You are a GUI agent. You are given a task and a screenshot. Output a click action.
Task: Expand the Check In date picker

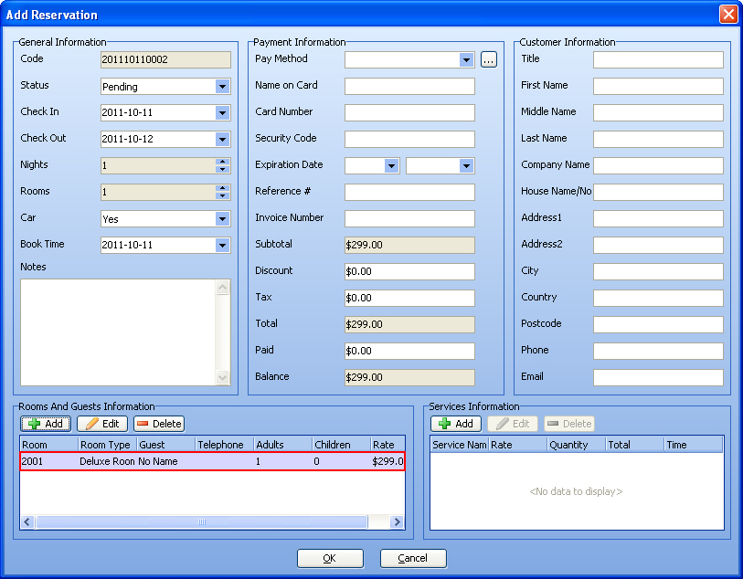click(222, 113)
